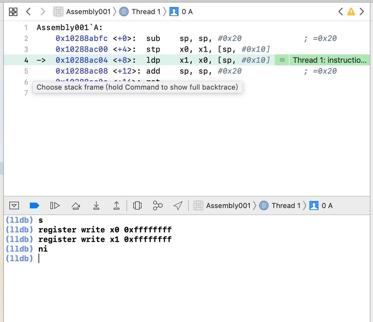Click the frame person icon in debug bar
The image size is (373, 322).
pyautogui.click(x=314, y=205)
